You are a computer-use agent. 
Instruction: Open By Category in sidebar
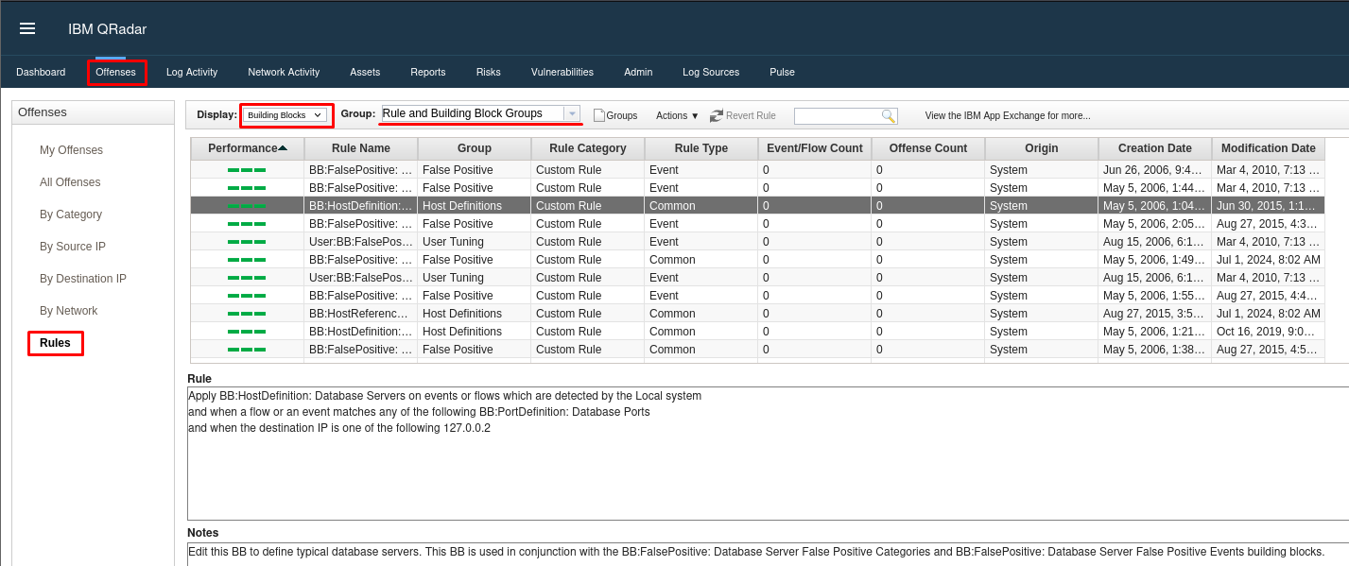pos(71,214)
